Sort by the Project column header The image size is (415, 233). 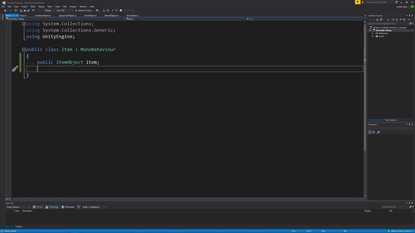[368, 211]
